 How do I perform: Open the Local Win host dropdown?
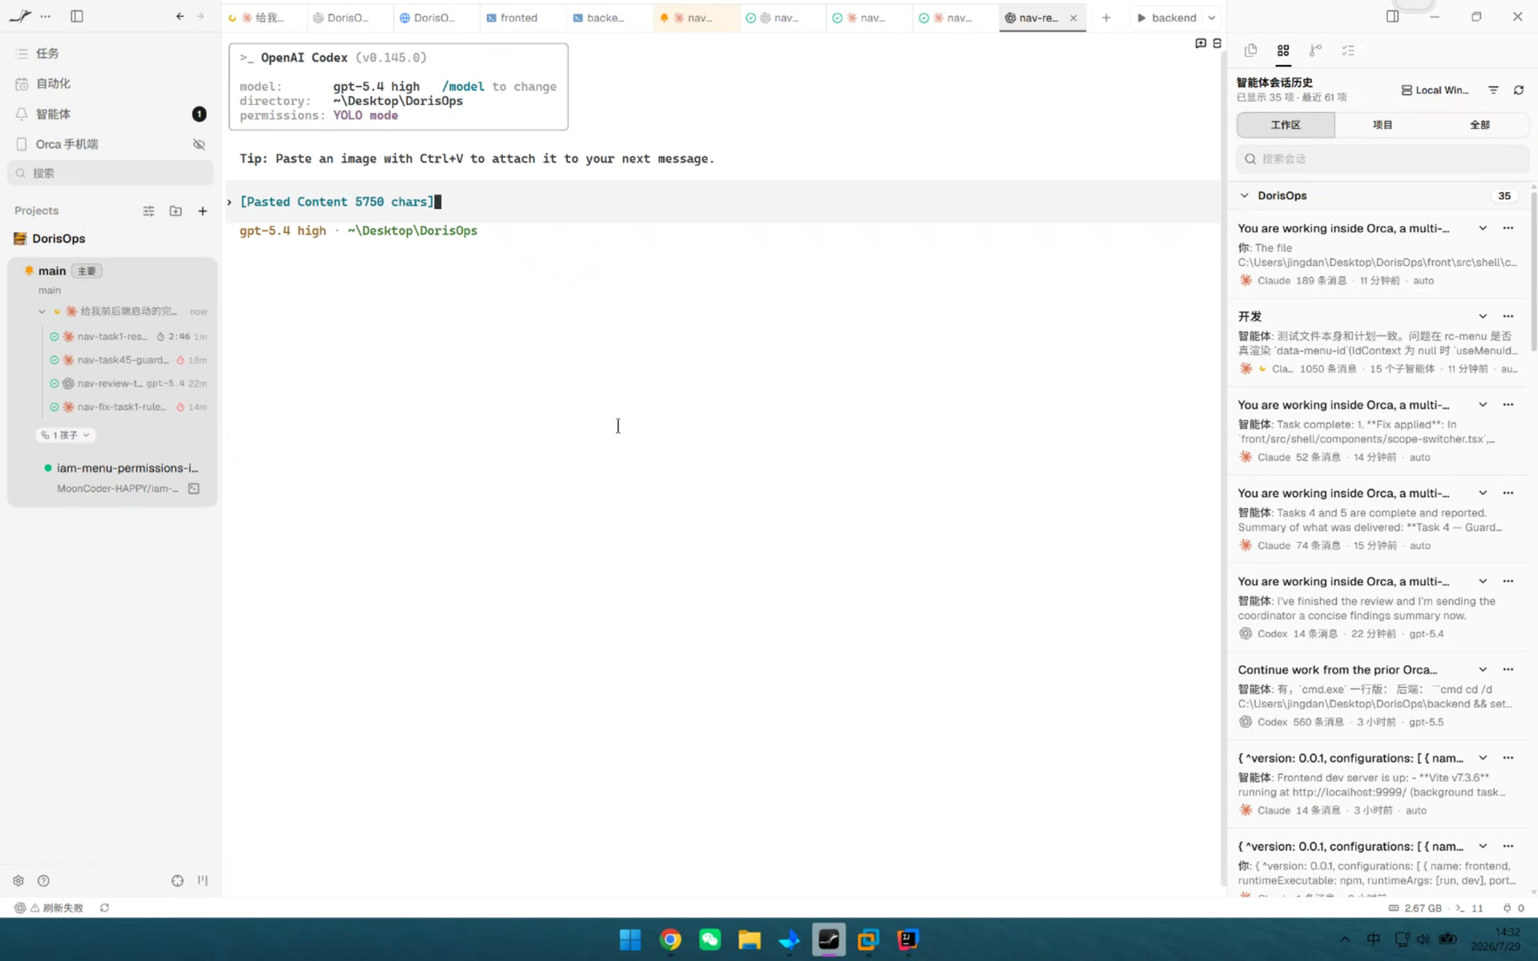[1435, 90]
